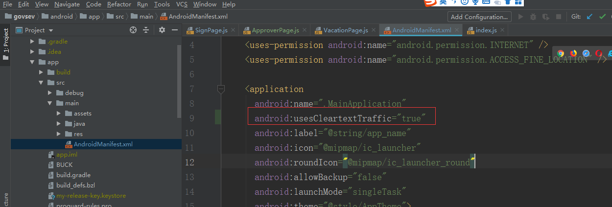Click the Git update project arrow
Screen dimensions: 612x207
(589, 17)
